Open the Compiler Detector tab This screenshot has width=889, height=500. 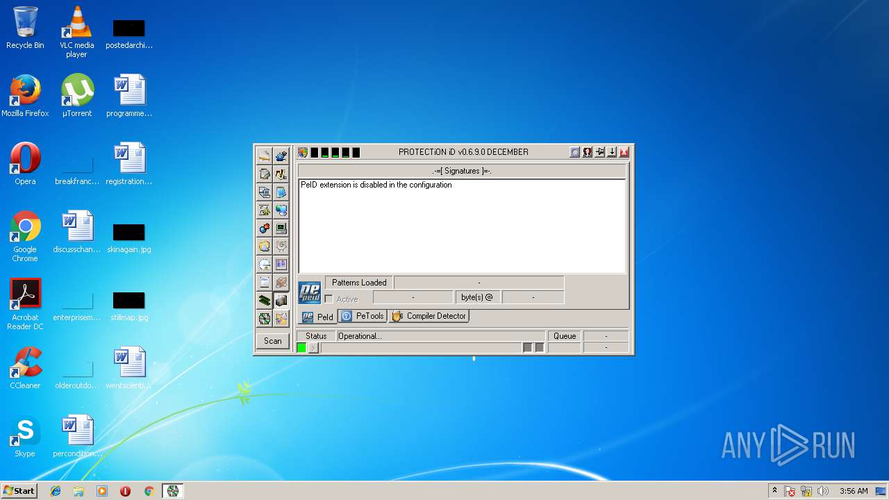click(429, 316)
